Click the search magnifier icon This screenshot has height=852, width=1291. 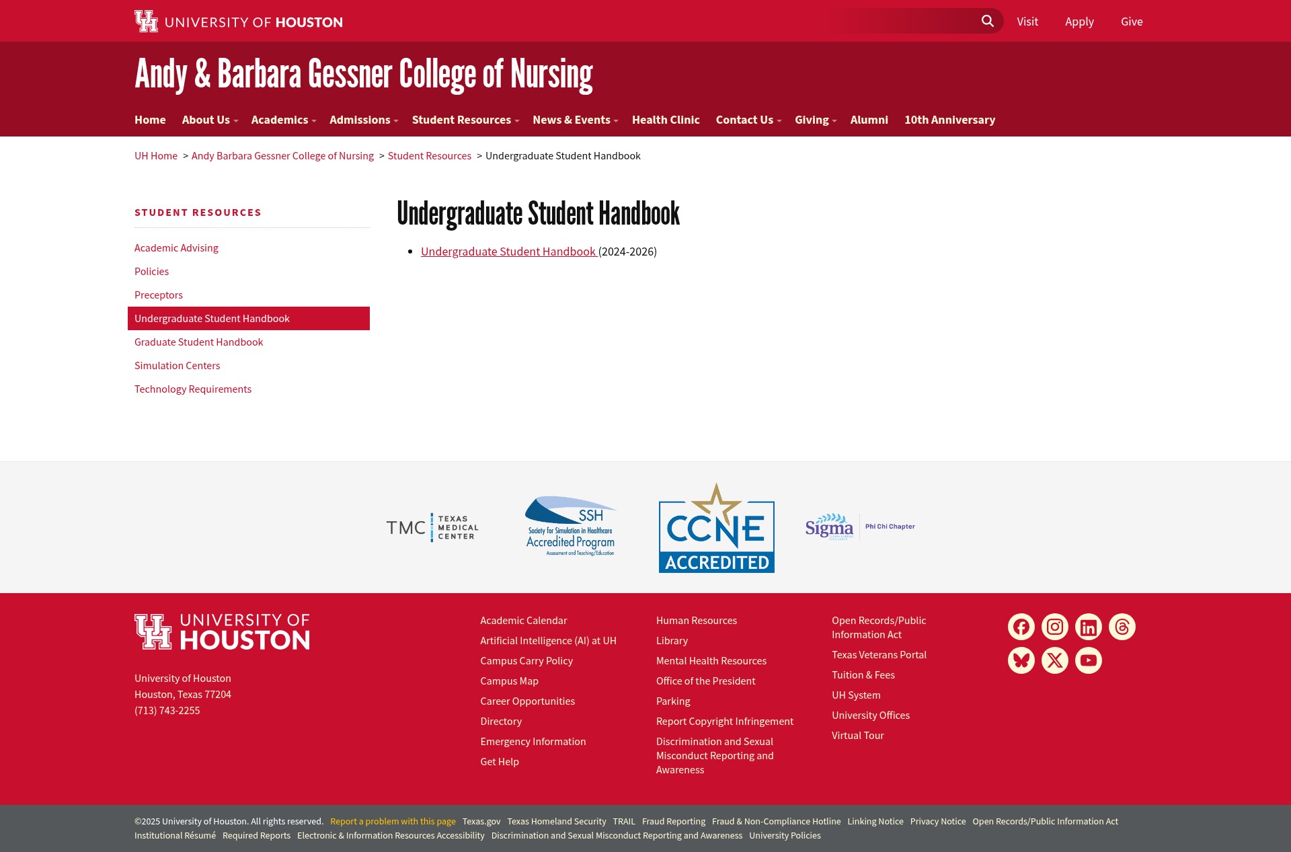[x=987, y=21]
